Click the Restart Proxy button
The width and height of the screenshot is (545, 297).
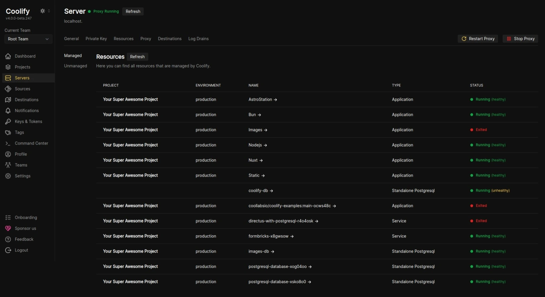(x=478, y=39)
